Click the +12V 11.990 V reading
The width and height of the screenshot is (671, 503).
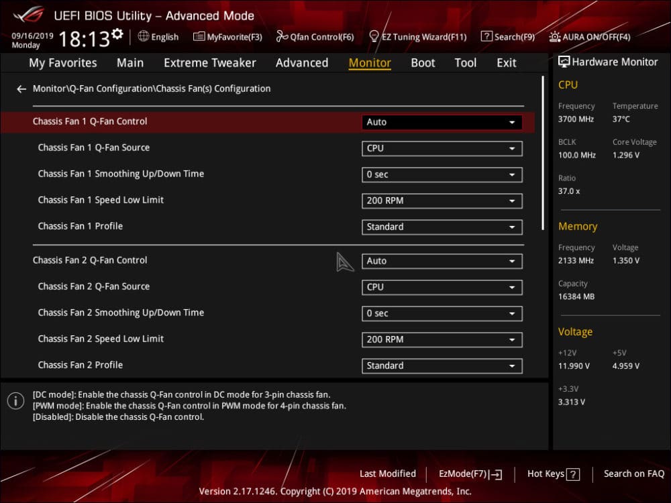coord(574,366)
